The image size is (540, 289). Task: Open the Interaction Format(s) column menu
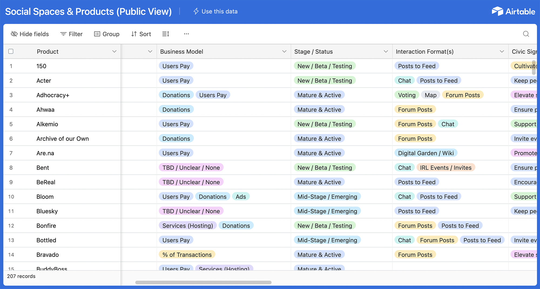coord(502,51)
